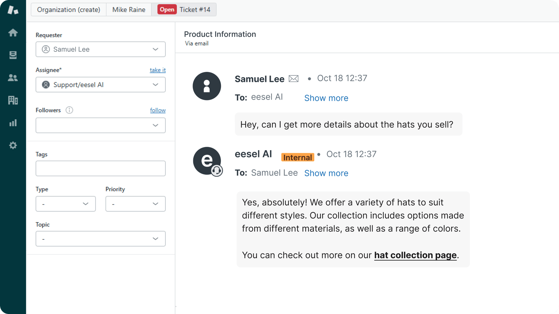The width and height of the screenshot is (559, 314).
Task: Open the Organizations sidebar icon
Action: [x=13, y=100]
